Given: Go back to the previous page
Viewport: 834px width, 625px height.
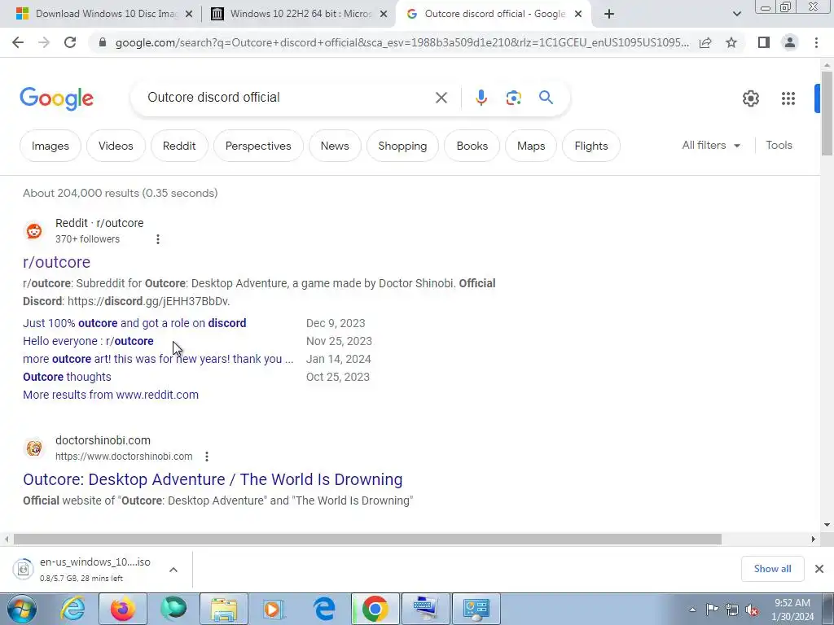Looking at the screenshot, I should click(x=18, y=42).
